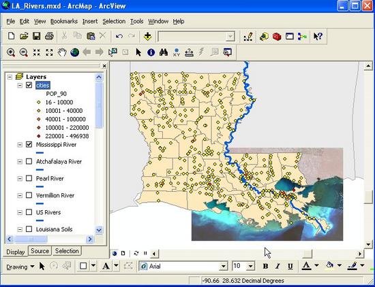
Task: Collapse the Mississippi River legend
Action: [x=20, y=145]
